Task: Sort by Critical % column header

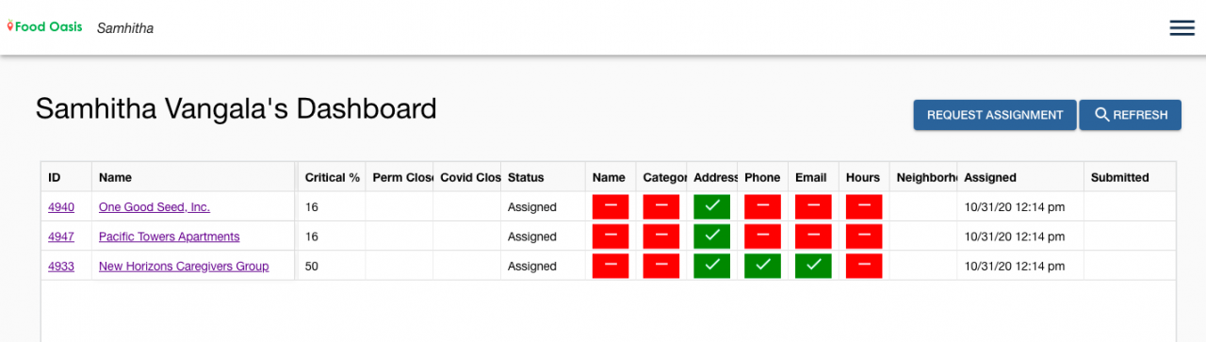Action: coord(332,177)
